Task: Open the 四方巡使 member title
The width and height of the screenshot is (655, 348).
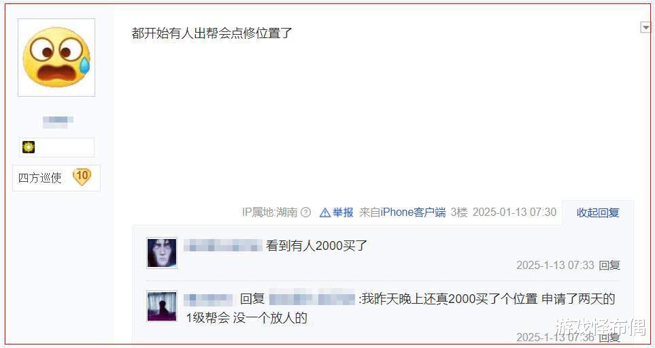Action: pos(39,178)
